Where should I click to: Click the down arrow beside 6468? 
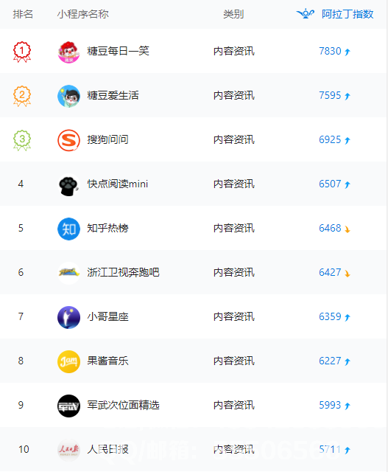[x=348, y=229]
